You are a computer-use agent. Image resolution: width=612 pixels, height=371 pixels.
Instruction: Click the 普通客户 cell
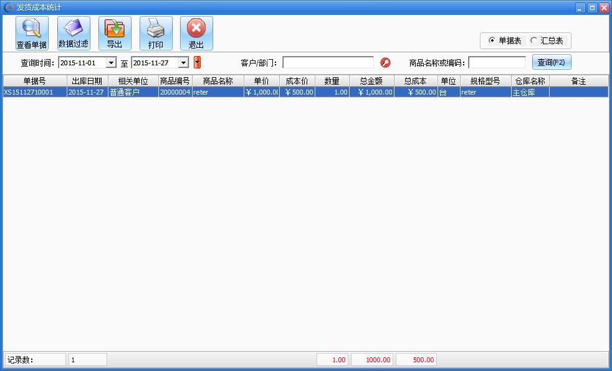pos(133,92)
